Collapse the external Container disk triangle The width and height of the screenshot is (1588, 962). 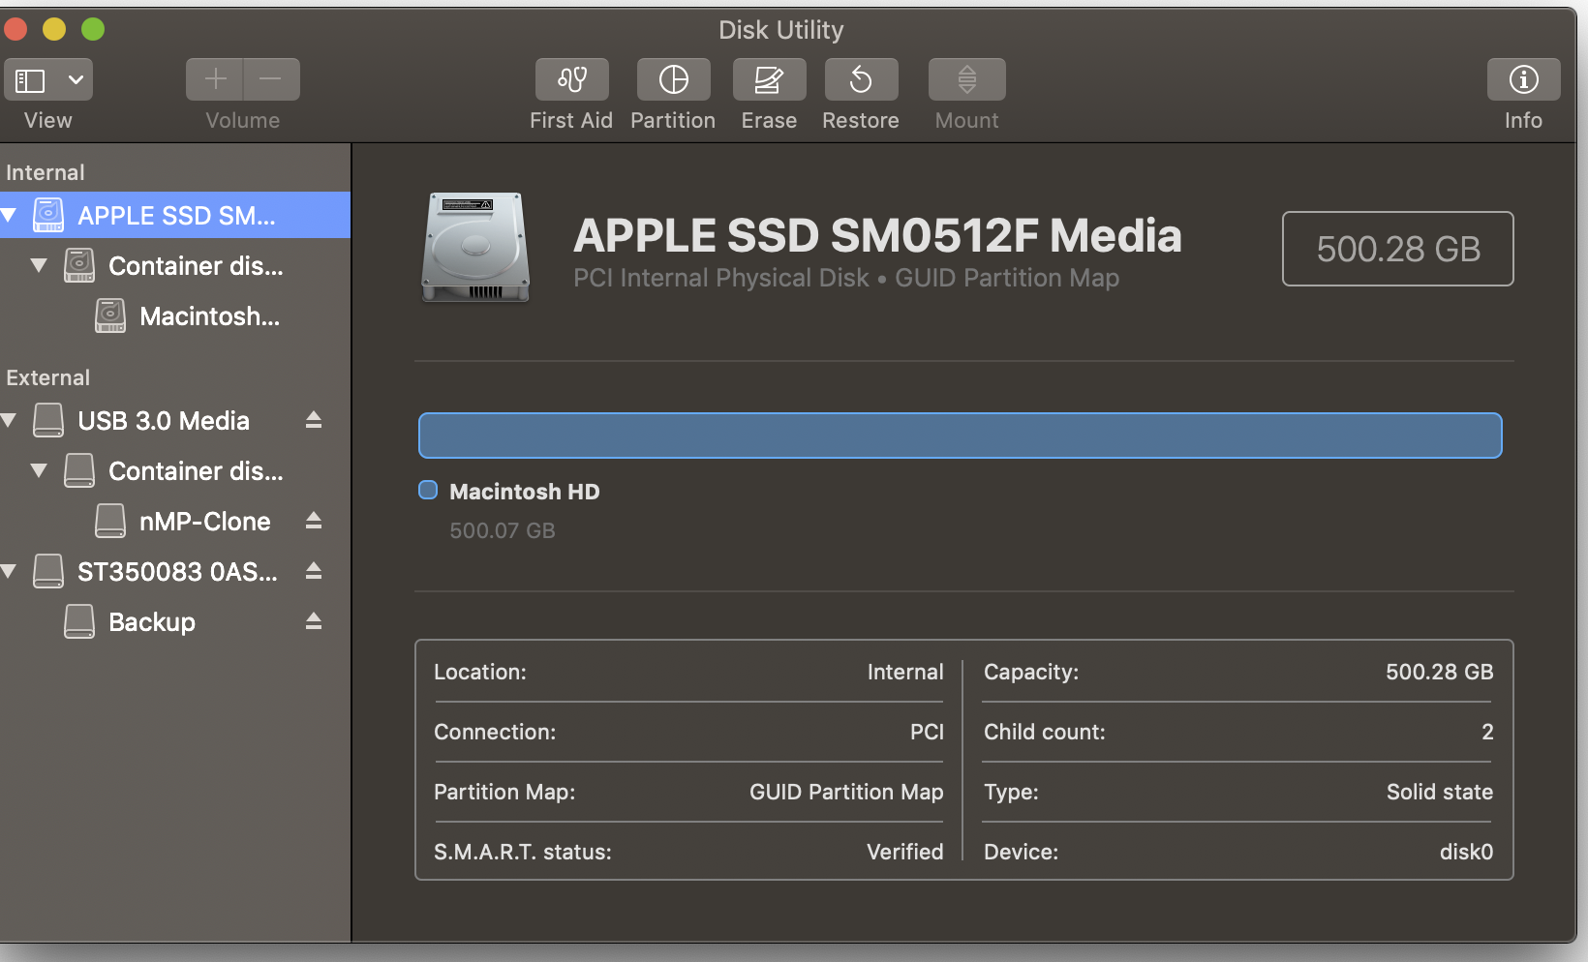click(x=39, y=470)
